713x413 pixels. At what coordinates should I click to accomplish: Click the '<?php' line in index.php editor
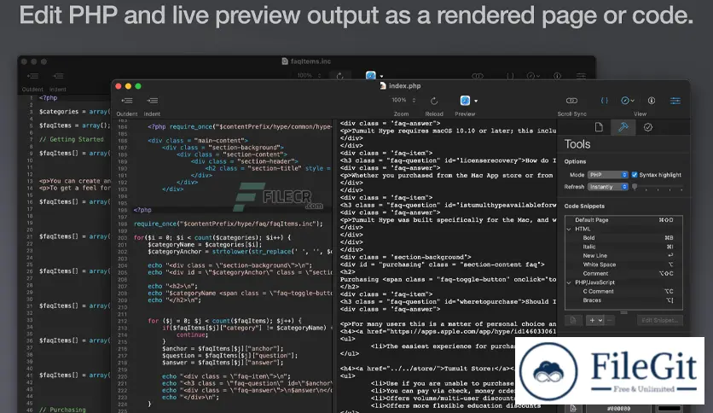tap(142, 210)
